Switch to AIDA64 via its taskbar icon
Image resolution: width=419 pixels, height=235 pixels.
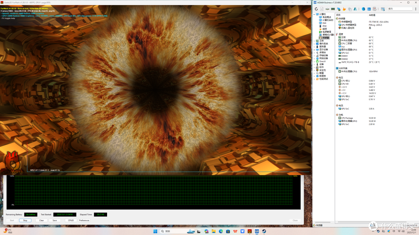pyautogui.click(x=257, y=231)
